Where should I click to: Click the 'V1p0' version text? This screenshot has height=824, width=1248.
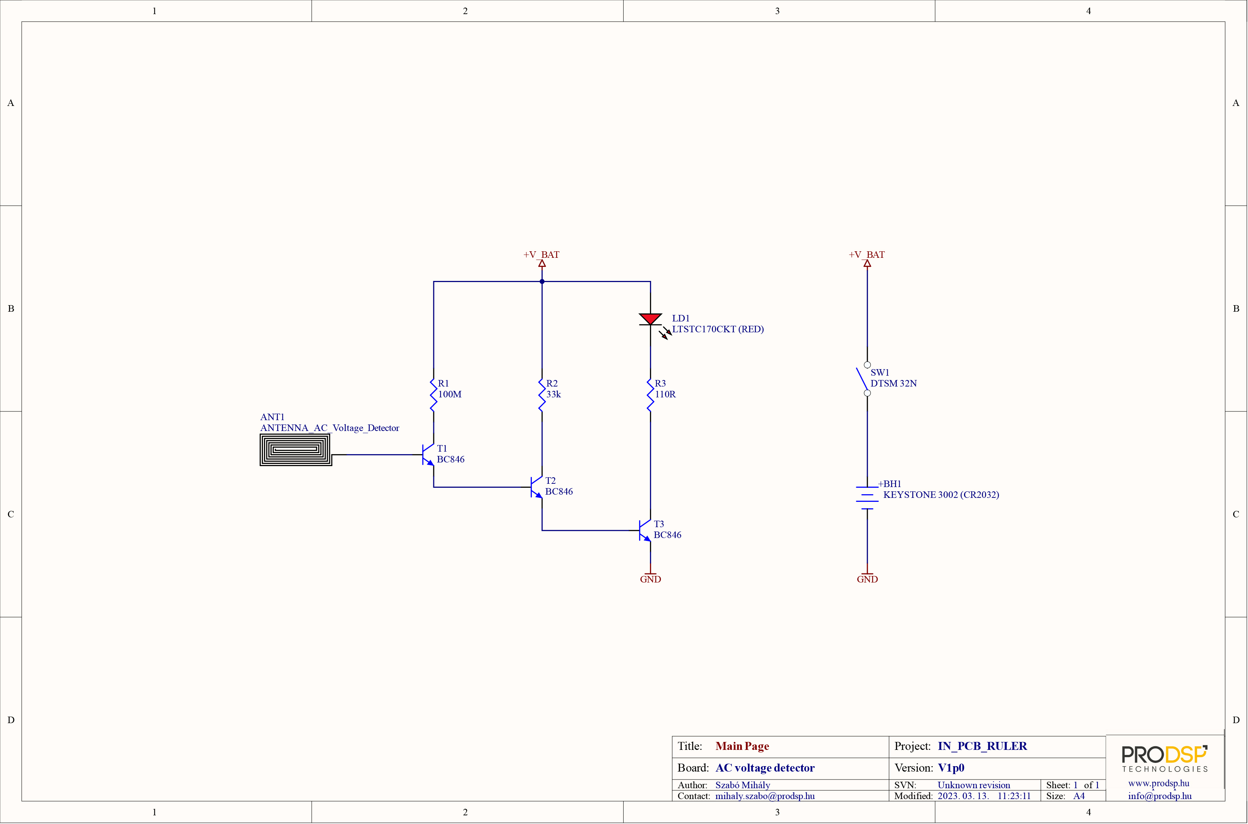point(951,768)
